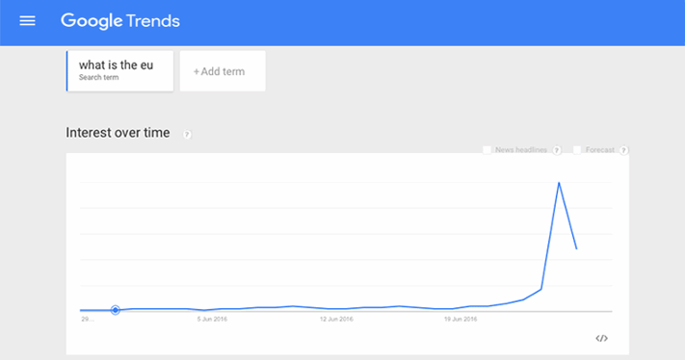Screen dimensions: 685x360
Task: Click the '12 Jun 2016' axis label
Action: point(336,320)
